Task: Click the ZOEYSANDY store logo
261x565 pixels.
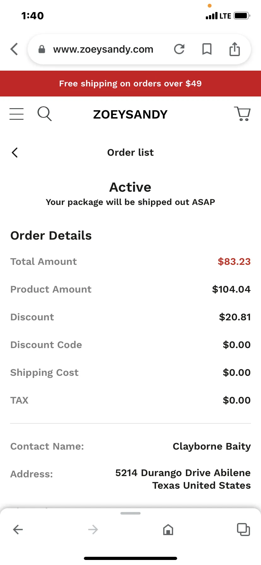Action: coord(130,114)
